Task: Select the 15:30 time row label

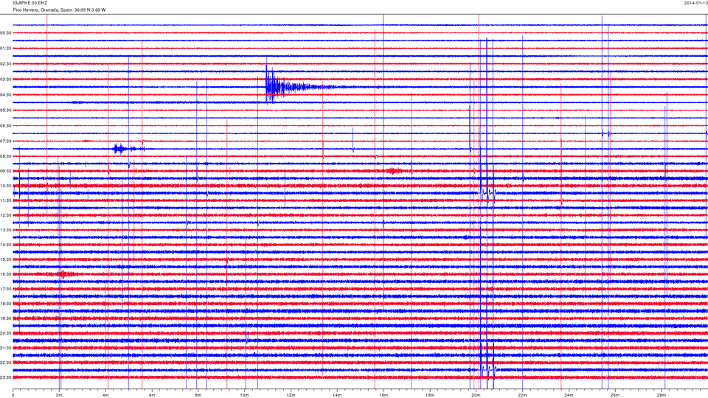Action: pyautogui.click(x=6, y=259)
